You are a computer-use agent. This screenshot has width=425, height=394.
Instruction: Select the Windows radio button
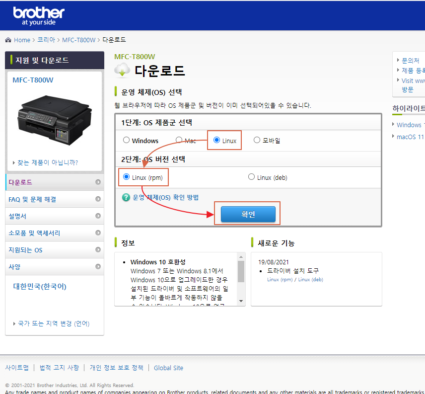tap(126, 140)
